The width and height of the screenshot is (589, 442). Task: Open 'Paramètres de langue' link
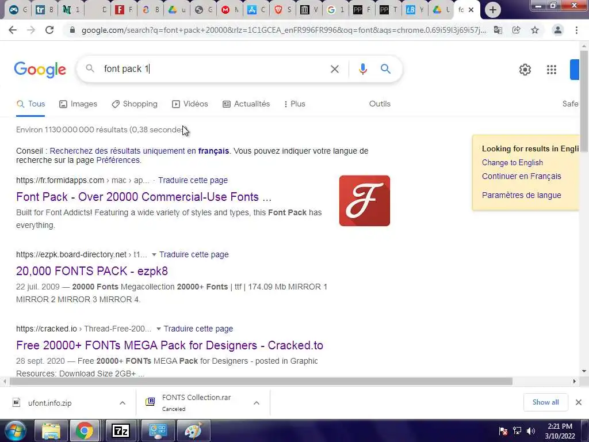521,196
